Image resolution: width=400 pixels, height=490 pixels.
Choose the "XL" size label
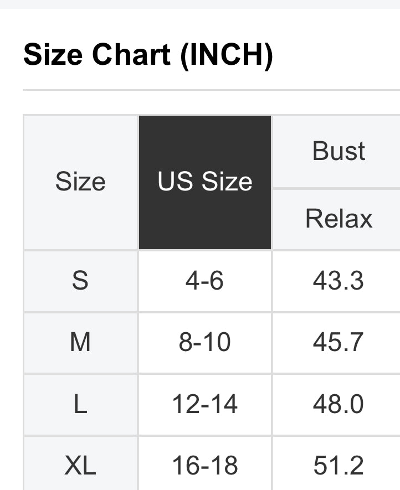80,465
